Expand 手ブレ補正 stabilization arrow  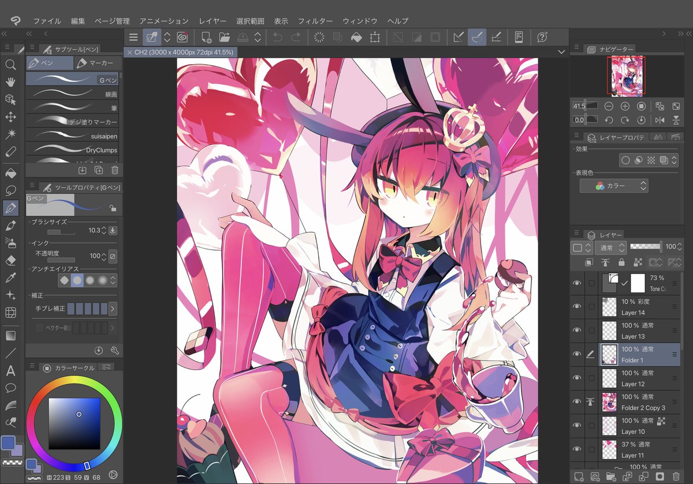(x=113, y=309)
